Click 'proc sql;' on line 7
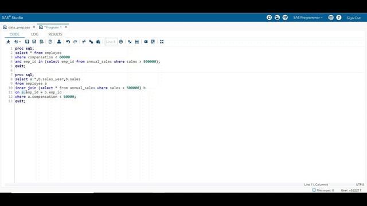Image resolution: width=367 pixels, height=206 pixels. pyautogui.click(x=24, y=75)
